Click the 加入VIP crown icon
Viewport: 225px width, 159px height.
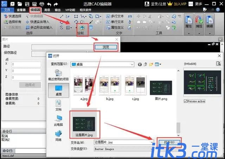coord(170,4)
